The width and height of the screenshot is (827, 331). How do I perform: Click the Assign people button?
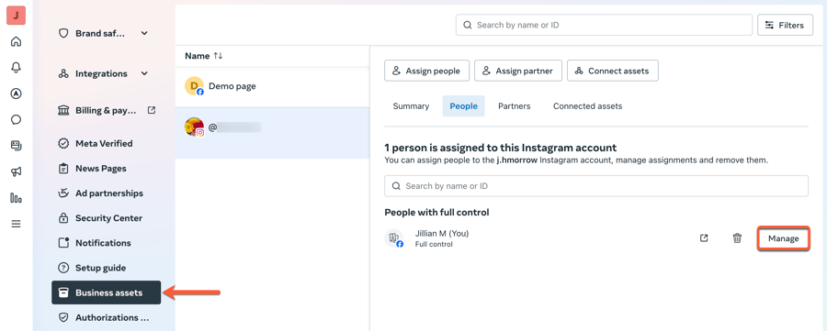pyautogui.click(x=426, y=71)
